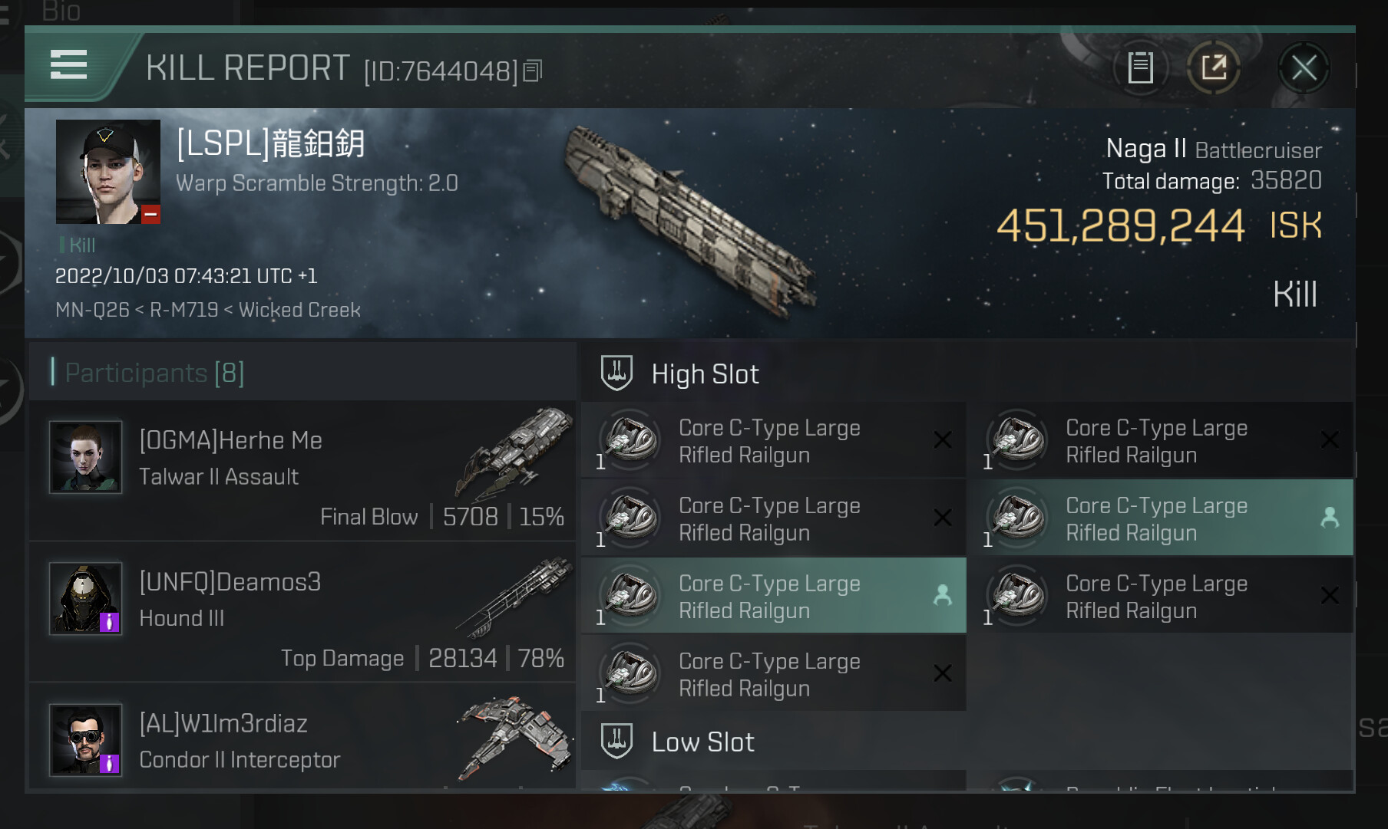Close the Kill Report window
The height and width of the screenshot is (829, 1388).
[x=1304, y=68]
